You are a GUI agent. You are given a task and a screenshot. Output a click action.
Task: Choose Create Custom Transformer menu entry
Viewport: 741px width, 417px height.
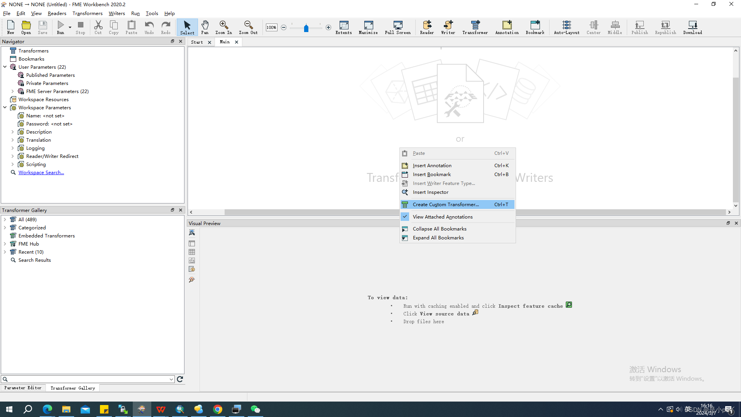tap(445, 205)
